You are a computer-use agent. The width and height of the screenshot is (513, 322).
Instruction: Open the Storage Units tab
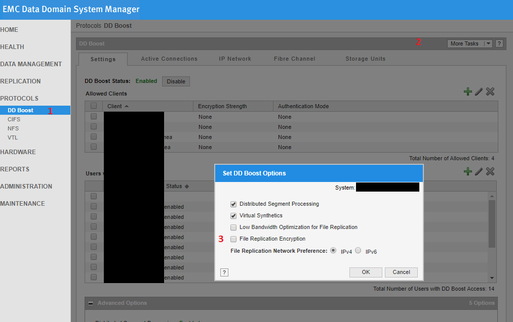(365, 59)
